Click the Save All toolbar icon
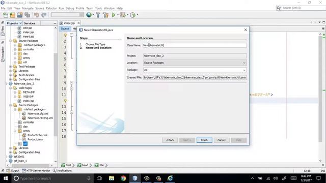This screenshot has height=183, width=326. (27, 15)
